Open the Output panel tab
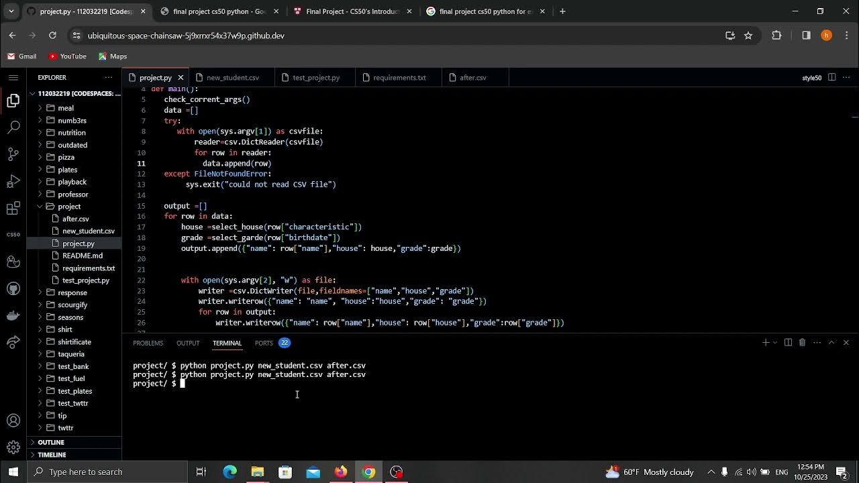 coord(188,343)
